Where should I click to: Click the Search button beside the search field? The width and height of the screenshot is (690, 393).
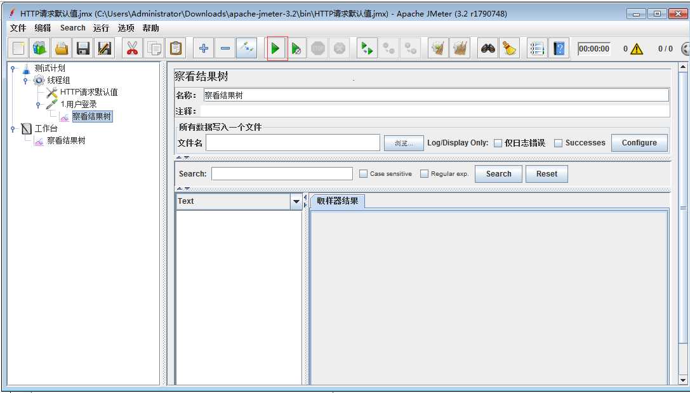tap(498, 174)
